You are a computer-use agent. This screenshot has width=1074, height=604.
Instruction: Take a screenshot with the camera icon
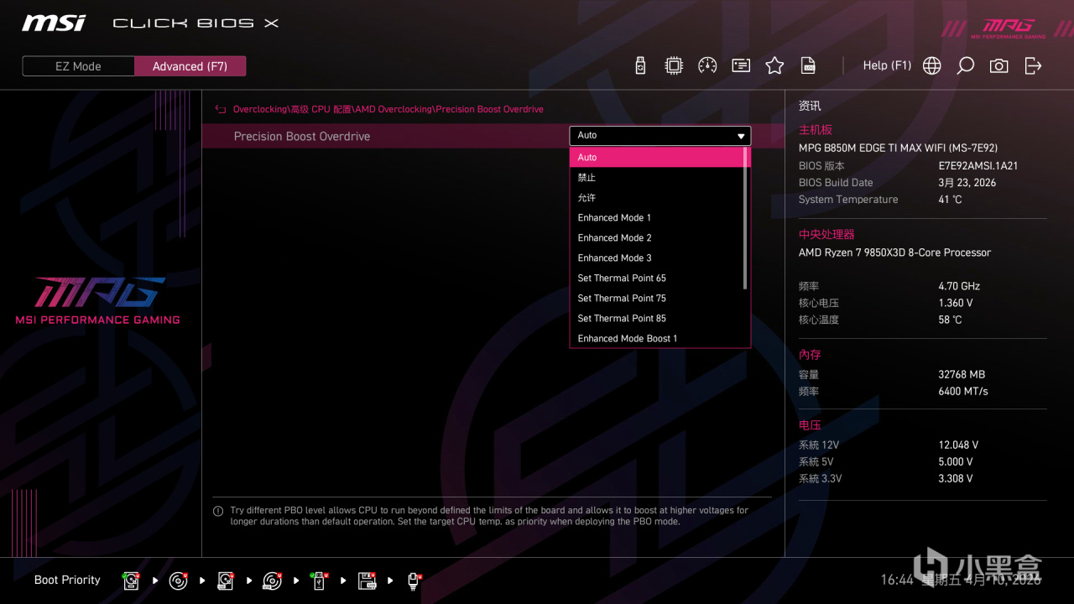999,65
